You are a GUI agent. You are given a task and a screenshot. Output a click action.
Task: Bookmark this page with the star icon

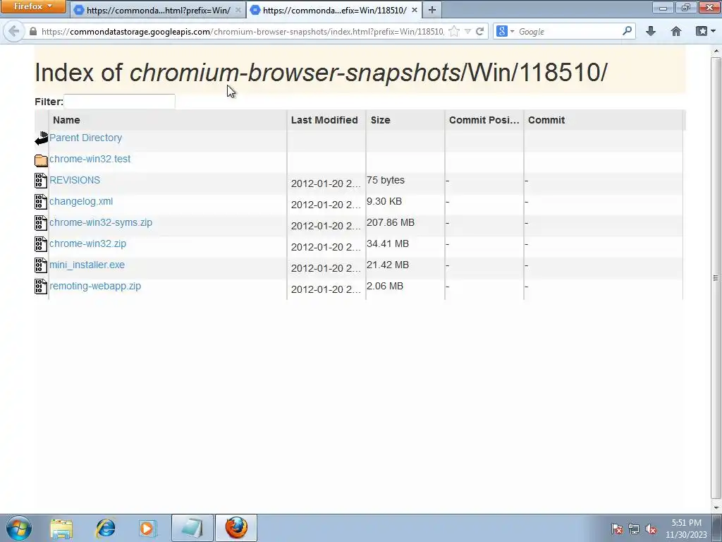click(x=454, y=31)
